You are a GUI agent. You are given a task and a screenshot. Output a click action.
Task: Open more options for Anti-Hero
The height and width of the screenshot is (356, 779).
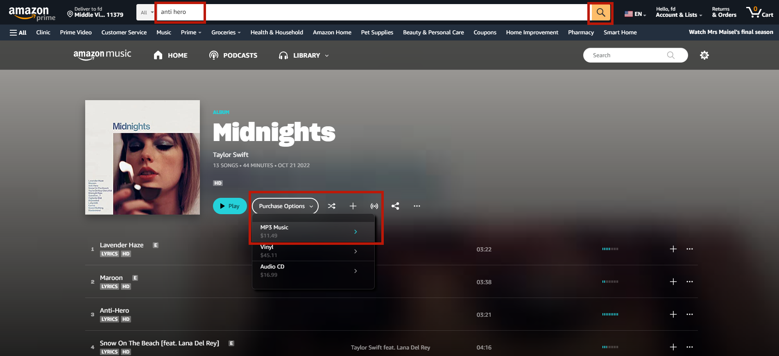(x=690, y=314)
